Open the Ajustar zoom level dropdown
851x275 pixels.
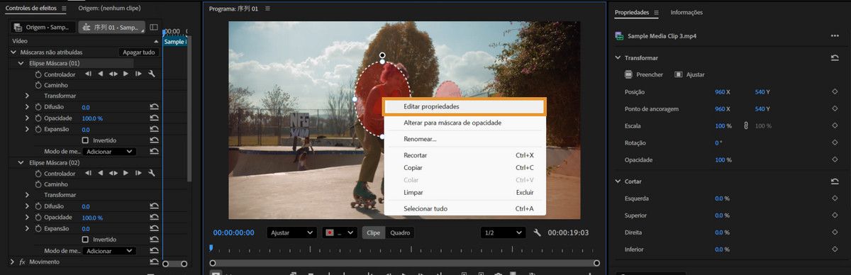click(291, 232)
